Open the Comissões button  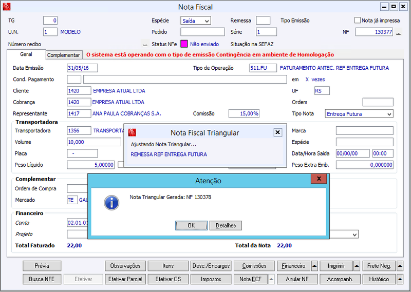point(254,266)
